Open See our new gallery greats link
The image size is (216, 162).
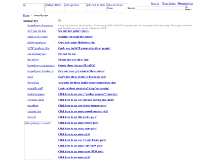point(74,31)
